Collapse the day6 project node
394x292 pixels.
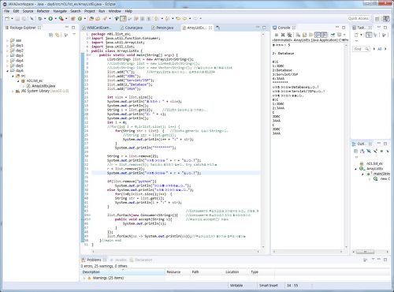[7, 71]
